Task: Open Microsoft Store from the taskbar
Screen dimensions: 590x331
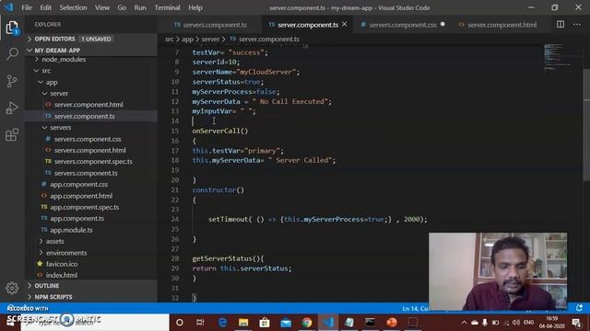Action: pos(265,323)
